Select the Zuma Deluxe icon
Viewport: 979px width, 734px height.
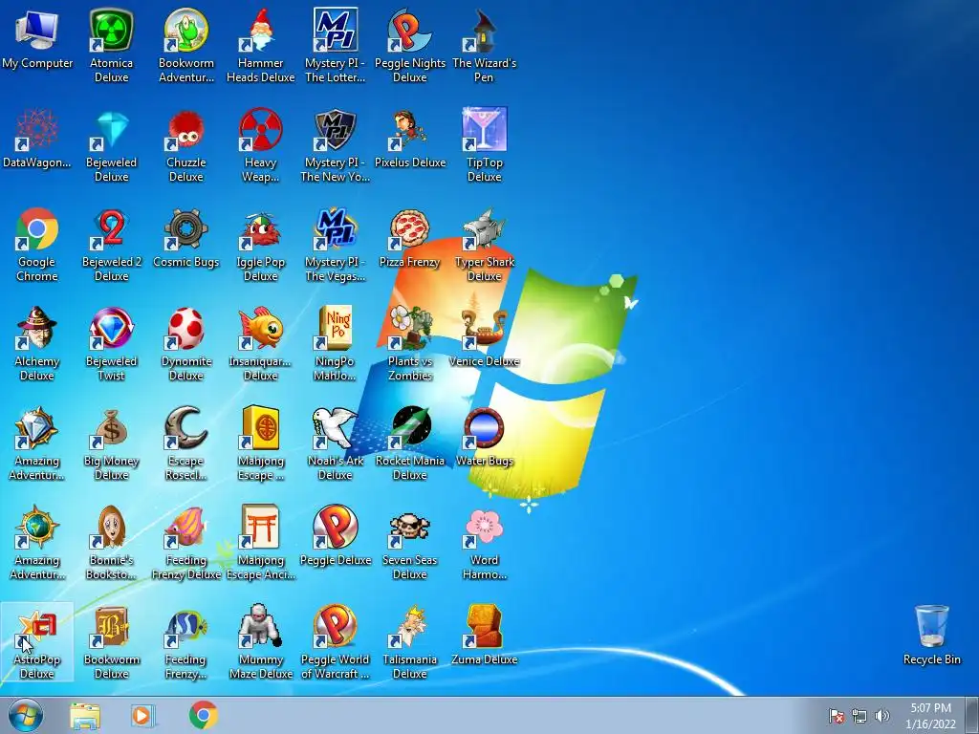[484, 626]
